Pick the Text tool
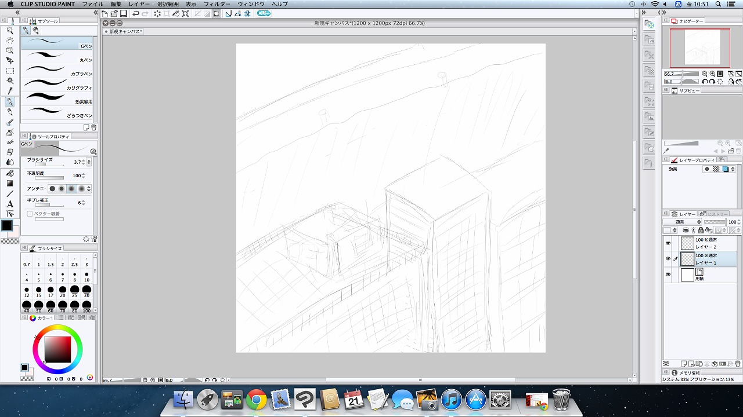Image resolution: width=743 pixels, height=417 pixels. 10,204
